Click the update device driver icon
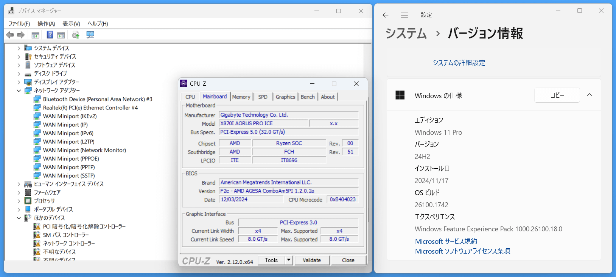This screenshot has width=616, height=277. 76,35
